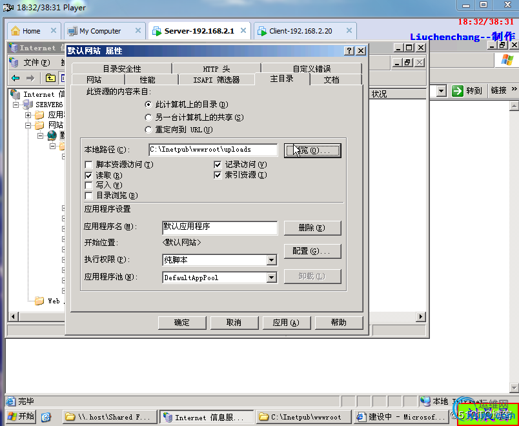
Task: Open the My Computer tab
Action: tap(105, 31)
